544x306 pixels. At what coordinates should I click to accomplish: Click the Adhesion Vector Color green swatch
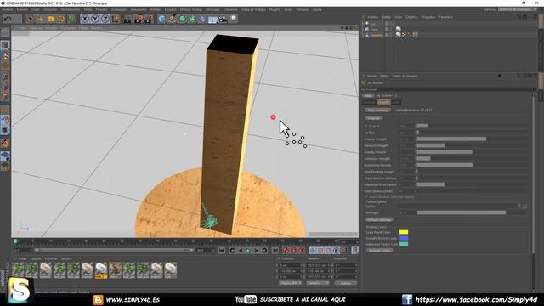click(x=404, y=244)
